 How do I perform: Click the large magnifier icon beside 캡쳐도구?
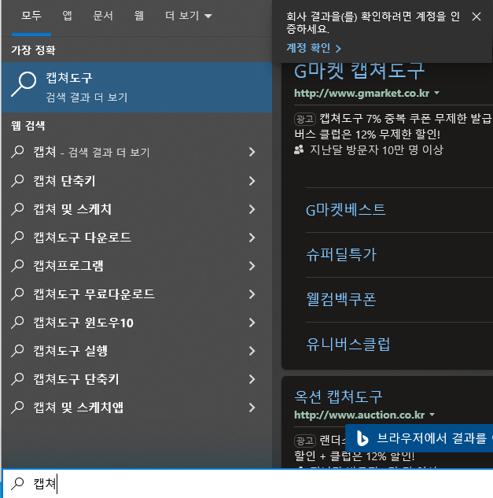24,84
